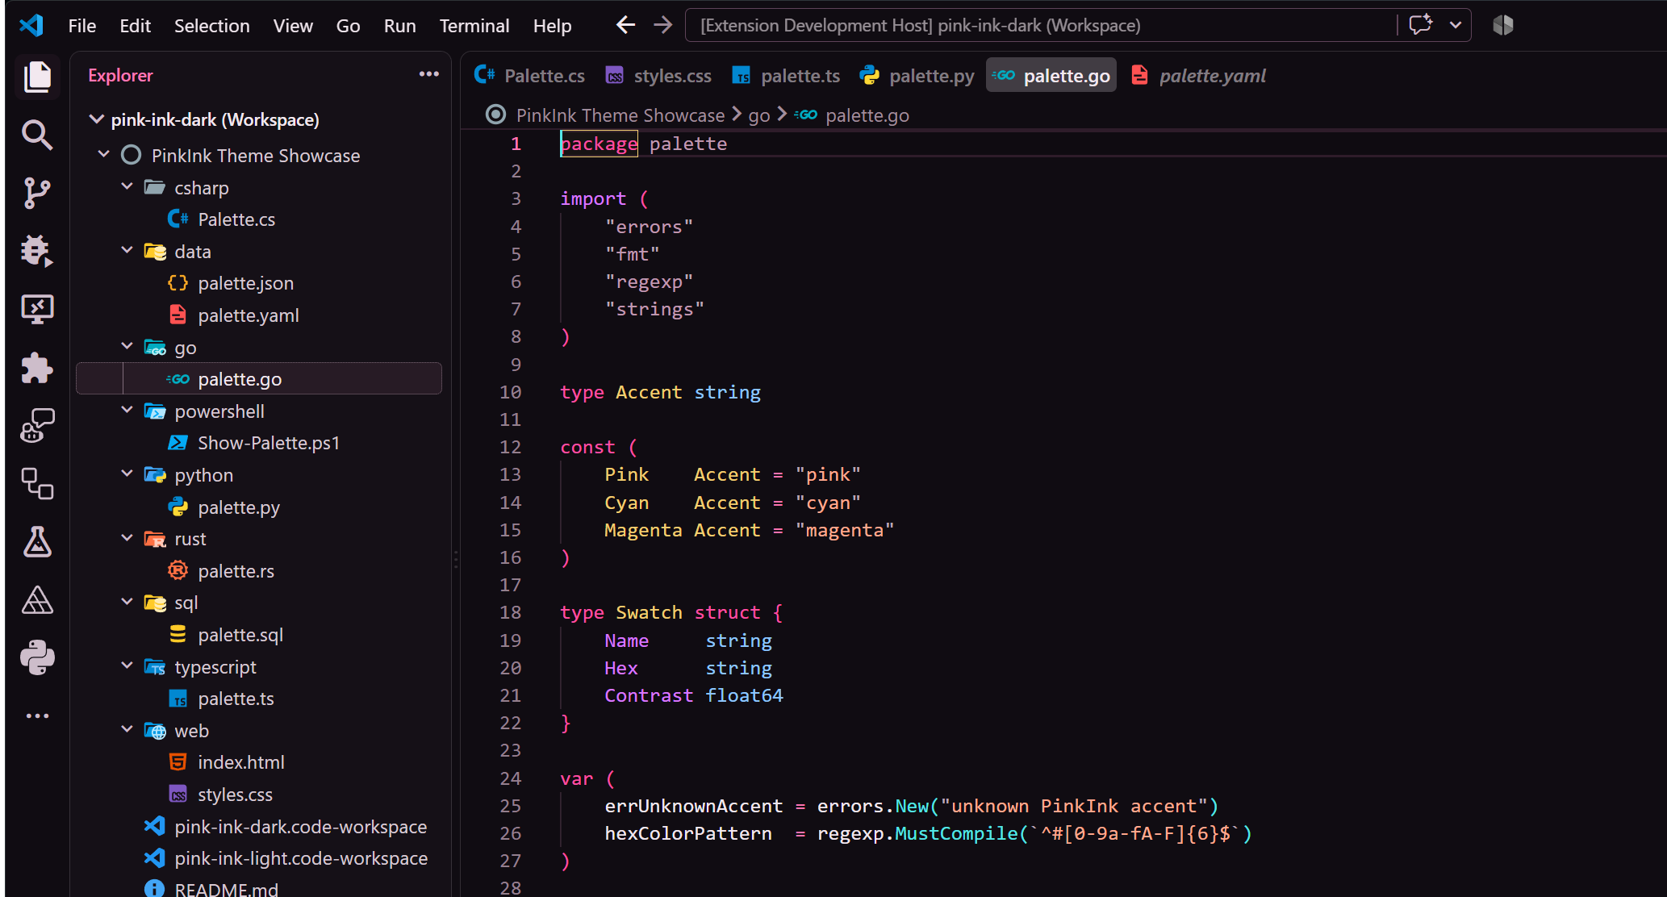This screenshot has height=897, width=1667.
Task: Open pink-ink-light.code-workspace file
Action: (x=260, y=858)
